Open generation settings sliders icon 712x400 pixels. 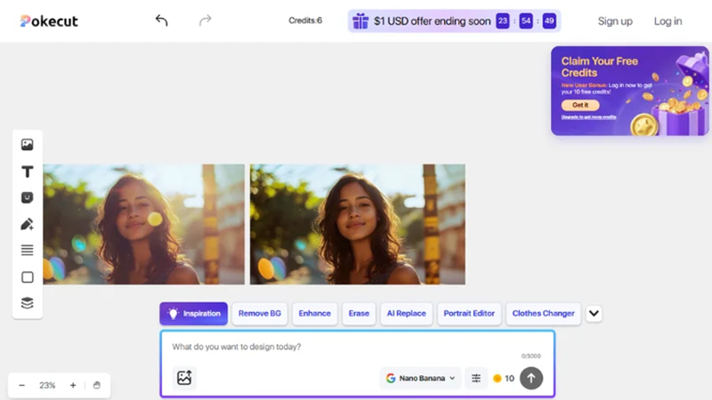[x=476, y=379]
